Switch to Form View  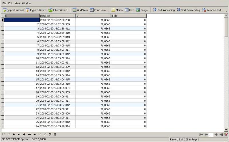click(98, 10)
